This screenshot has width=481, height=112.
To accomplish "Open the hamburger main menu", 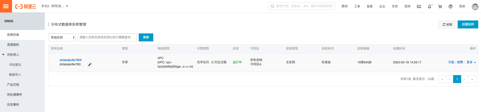I will (6, 6).
